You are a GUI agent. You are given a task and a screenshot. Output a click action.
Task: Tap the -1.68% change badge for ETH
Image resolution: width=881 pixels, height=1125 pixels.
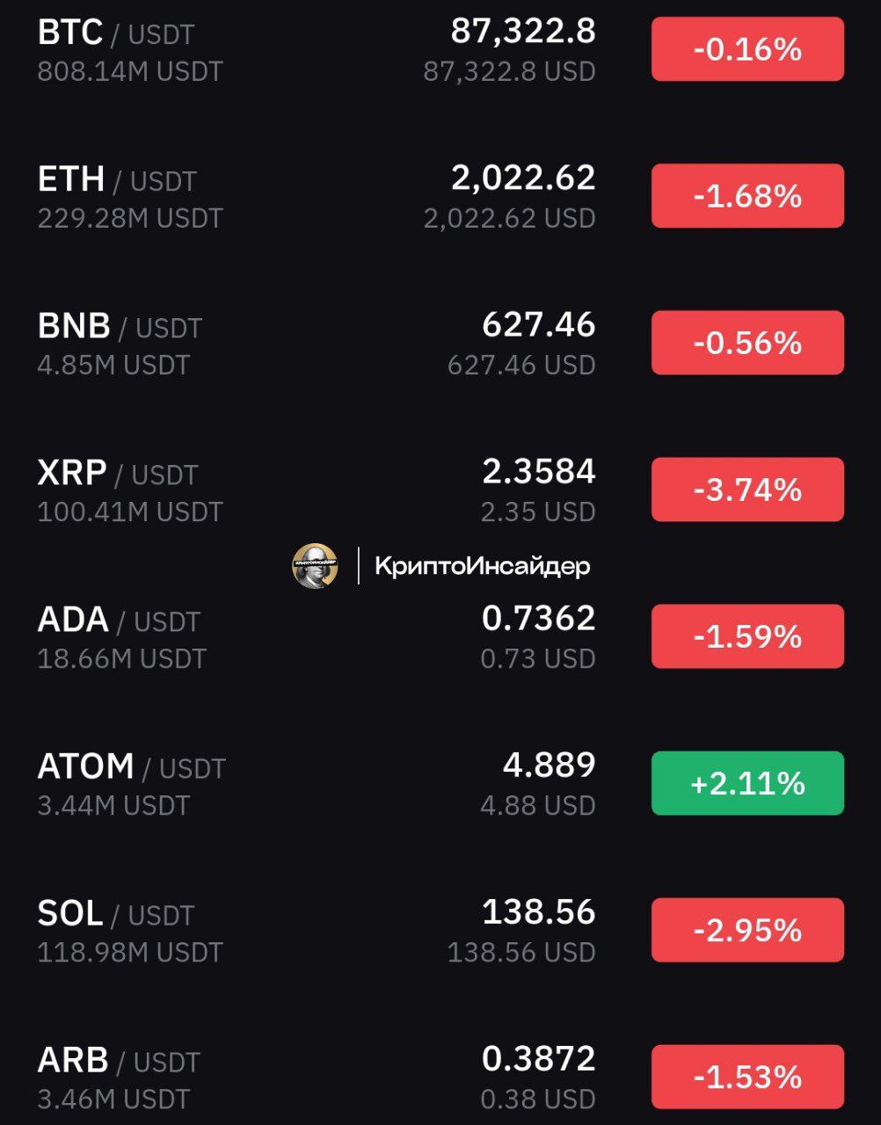(x=747, y=196)
